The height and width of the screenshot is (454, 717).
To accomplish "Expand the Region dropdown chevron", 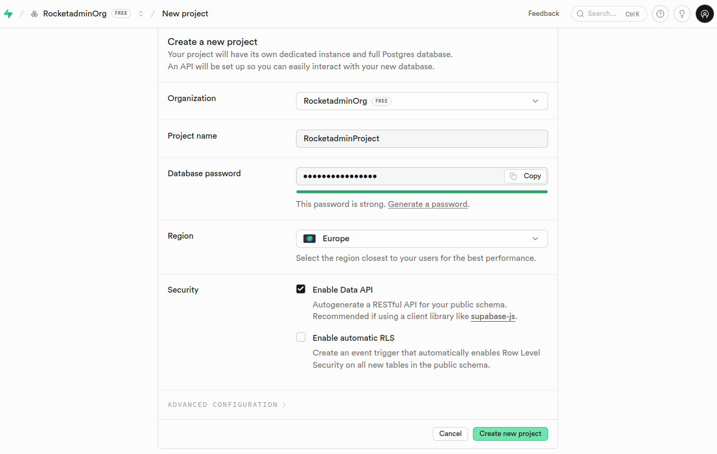I will pos(535,239).
